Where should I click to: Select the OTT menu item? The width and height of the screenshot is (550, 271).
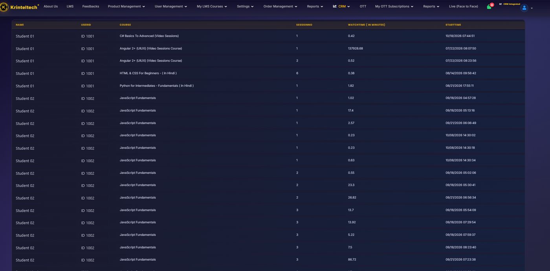(x=363, y=7)
